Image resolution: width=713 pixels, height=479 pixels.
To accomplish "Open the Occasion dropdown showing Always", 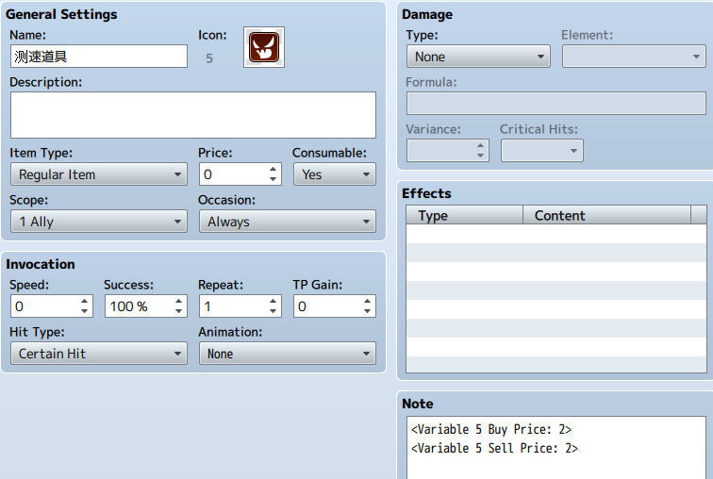I will (x=288, y=222).
